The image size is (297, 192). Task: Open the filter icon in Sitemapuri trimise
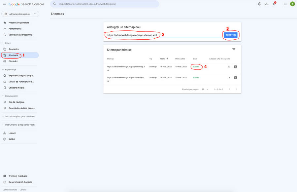pyautogui.click(x=234, y=49)
